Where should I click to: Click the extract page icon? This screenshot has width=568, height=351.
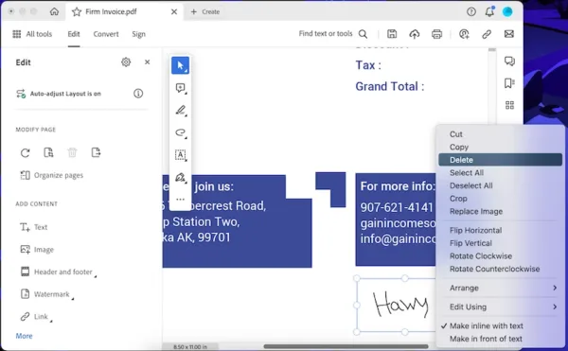pyautogui.click(x=96, y=152)
